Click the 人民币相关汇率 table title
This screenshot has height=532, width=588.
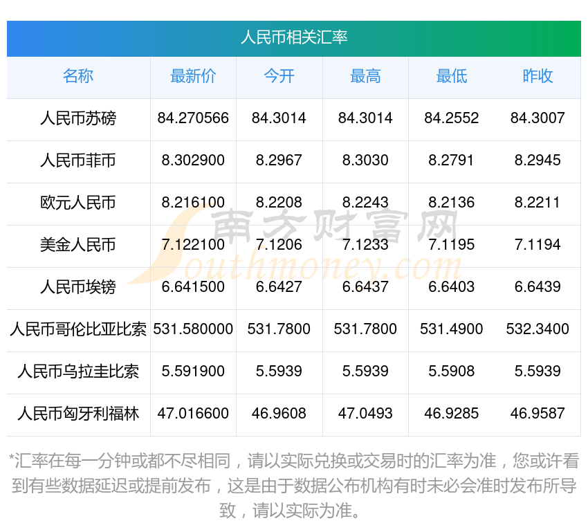(294, 37)
